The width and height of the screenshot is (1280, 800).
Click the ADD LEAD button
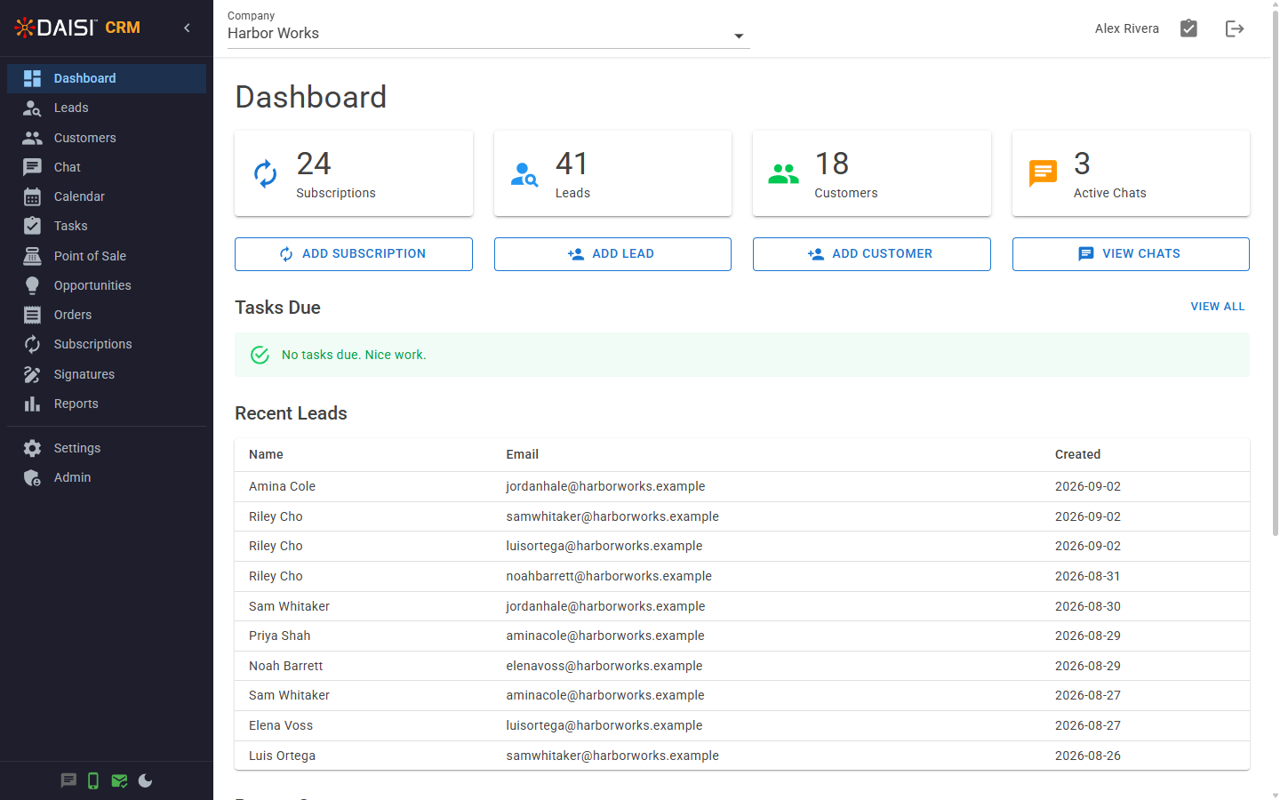click(x=612, y=254)
